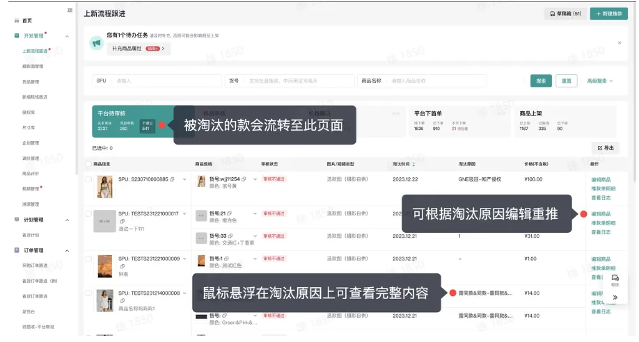Viewport: 639px width, 342px height.
Task: Click the 新建推款 button
Action: coord(609,13)
